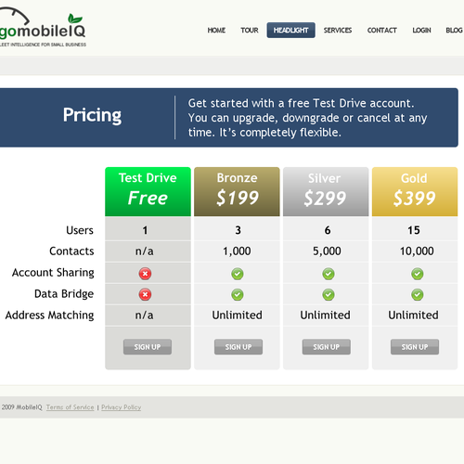This screenshot has height=464, width=464.
Task: Click the Test Drive Free plan header
Action: pos(148,191)
